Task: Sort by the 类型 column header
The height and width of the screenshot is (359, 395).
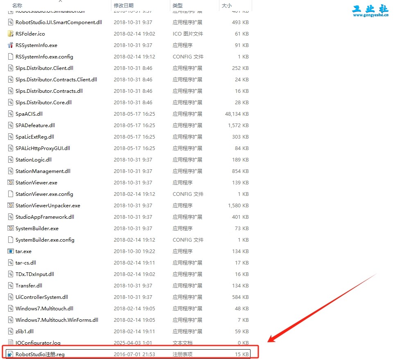Action: tap(178, 6)
